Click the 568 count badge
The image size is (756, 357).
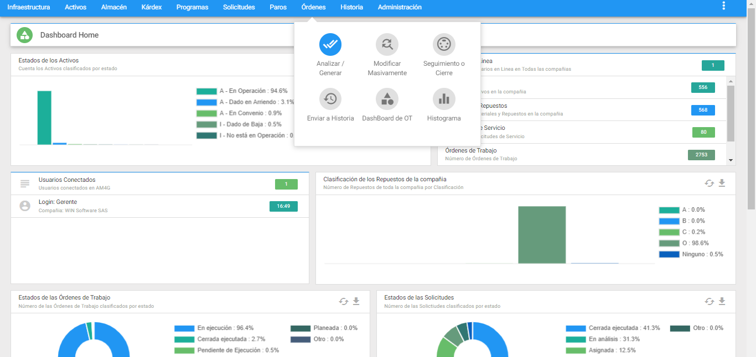703,110
